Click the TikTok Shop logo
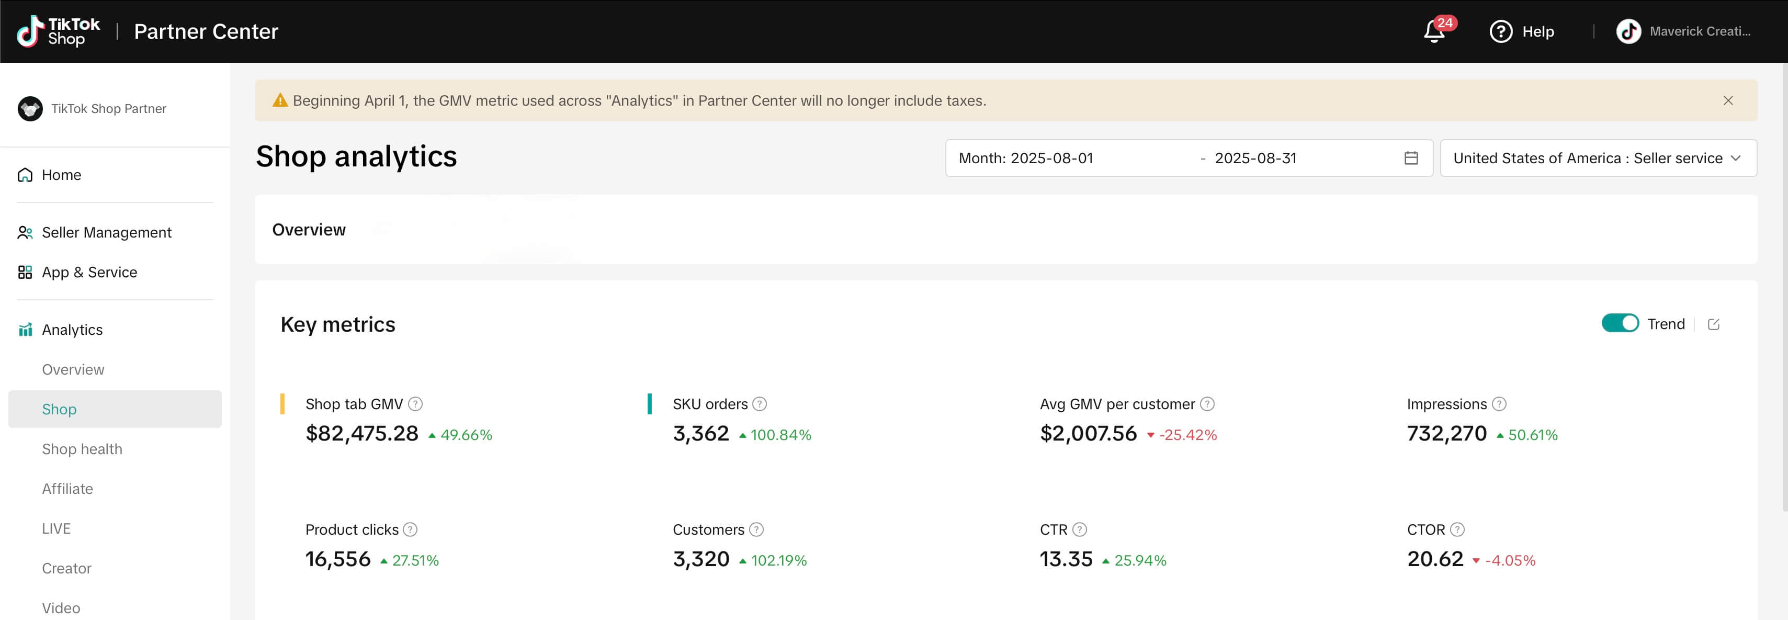Viewport: 1788px width, 620px height. pyautogui.click(x=58, y=32)
